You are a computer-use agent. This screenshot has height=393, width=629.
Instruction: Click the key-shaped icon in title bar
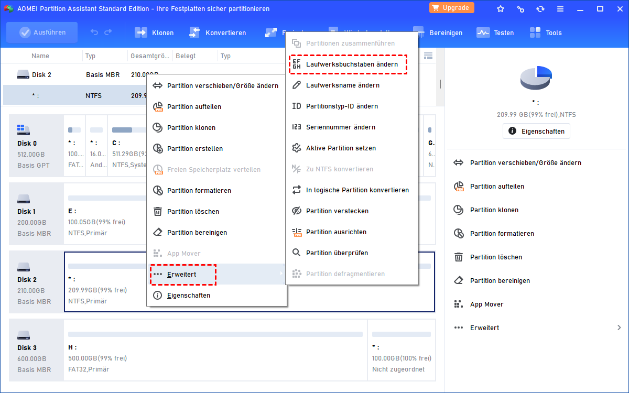(520, 9)
